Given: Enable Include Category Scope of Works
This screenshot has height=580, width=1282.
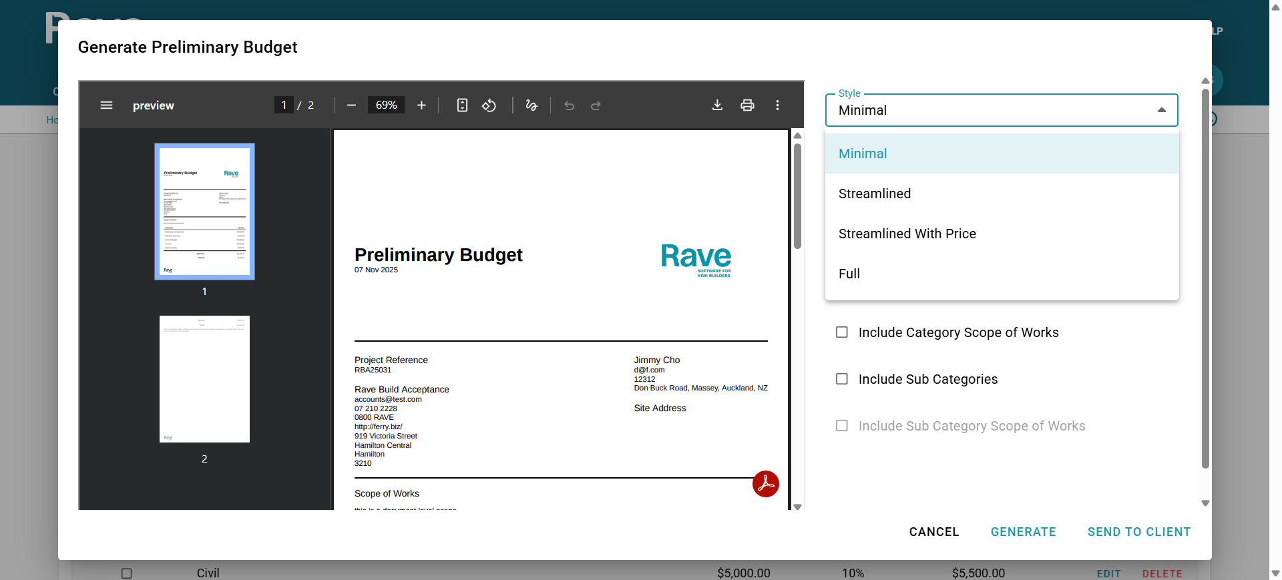Looking at the screenshot, I should pyautogui.click(x=842, y=332).
